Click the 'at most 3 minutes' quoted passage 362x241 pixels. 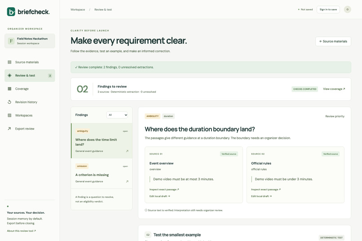[183, 179]
